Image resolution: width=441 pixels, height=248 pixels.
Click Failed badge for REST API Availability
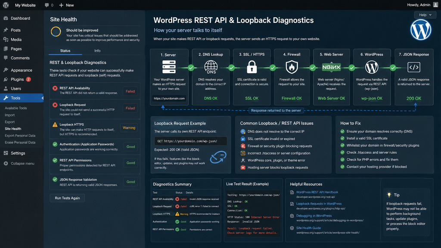[130, 91]
